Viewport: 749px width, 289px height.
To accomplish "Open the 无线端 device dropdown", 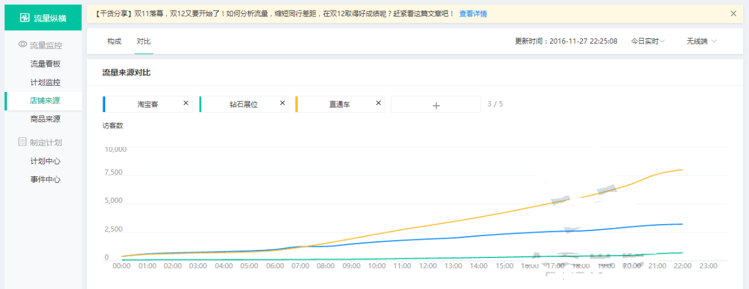I will (701, 41).
